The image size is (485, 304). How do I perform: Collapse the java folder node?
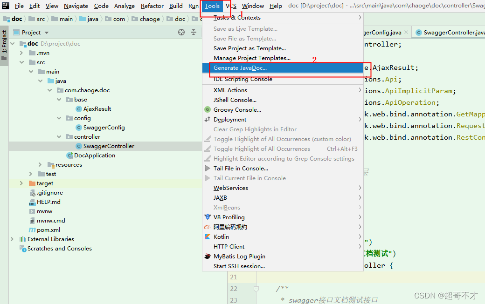40,81
